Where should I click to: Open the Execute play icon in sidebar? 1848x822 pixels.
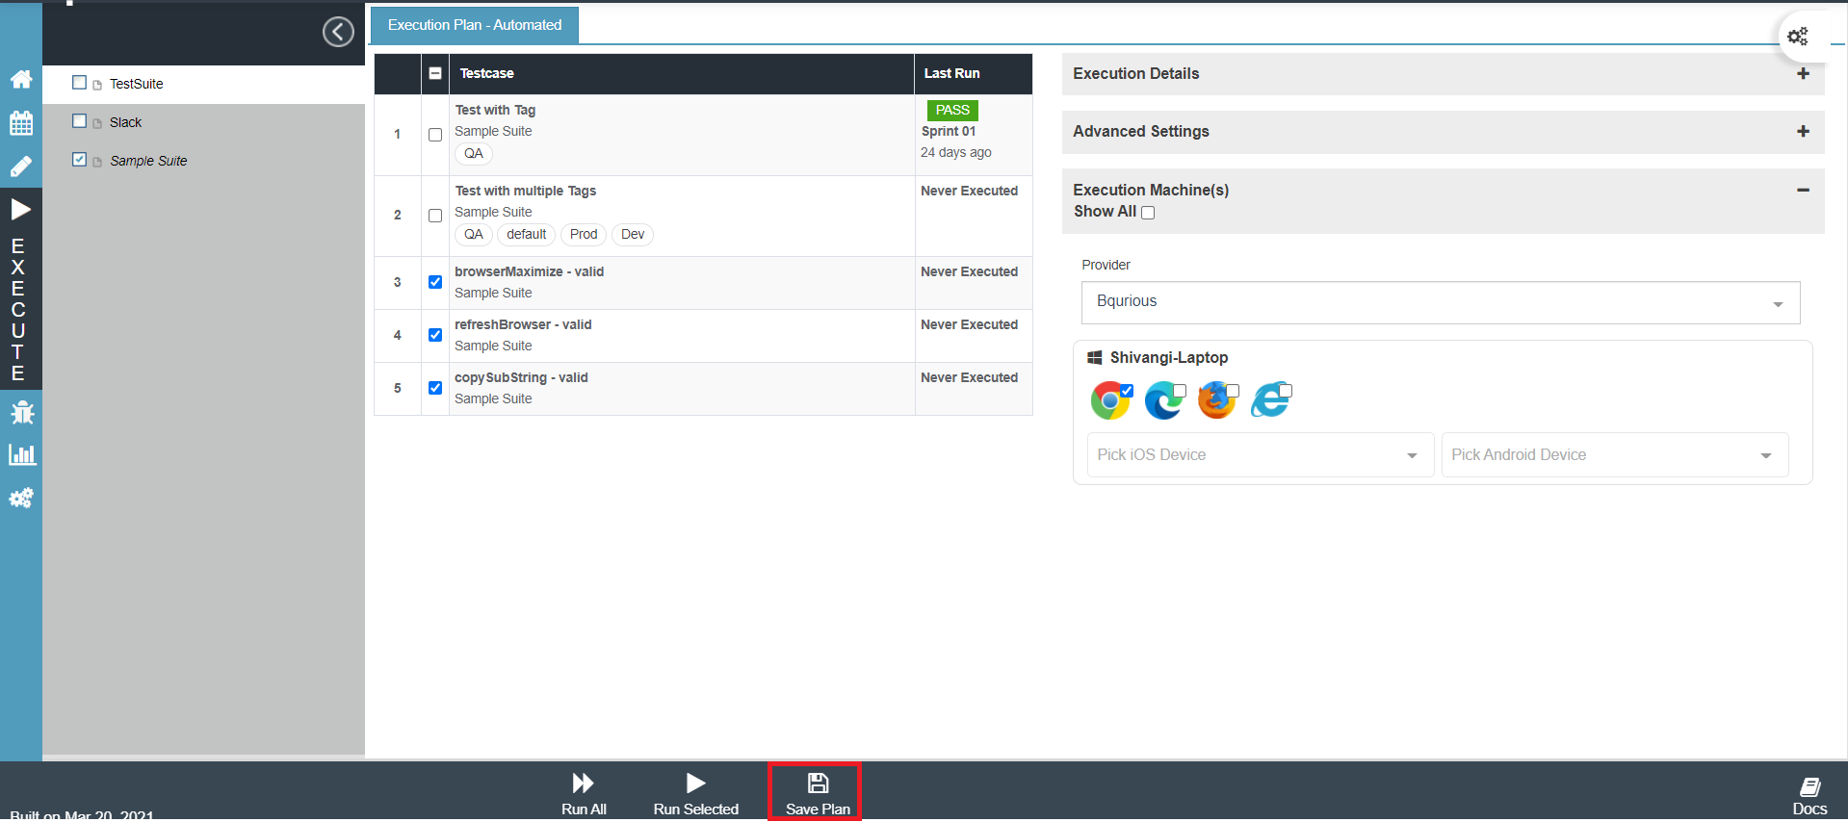pyautogui.click(x=21, y=209)
